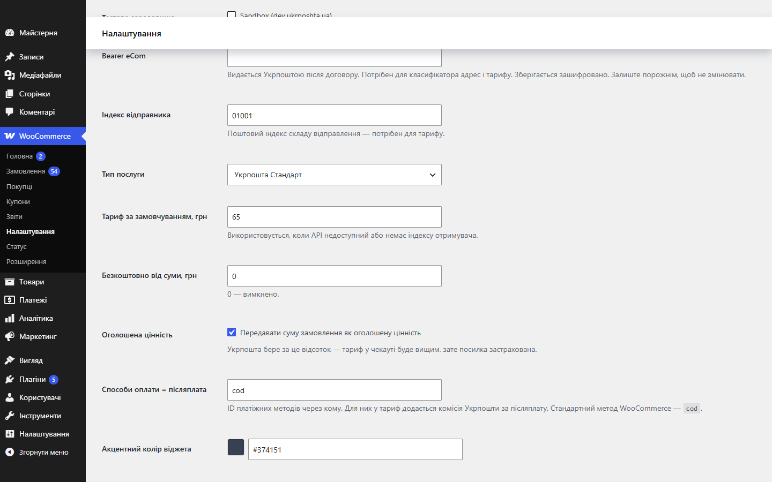Screen dimensions: 772x482
Task: Click the Коментарі speech bubble icon
Action: coord(10,112)
